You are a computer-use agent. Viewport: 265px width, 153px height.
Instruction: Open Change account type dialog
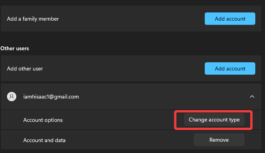pyautogui.click(x=214, y=120)
